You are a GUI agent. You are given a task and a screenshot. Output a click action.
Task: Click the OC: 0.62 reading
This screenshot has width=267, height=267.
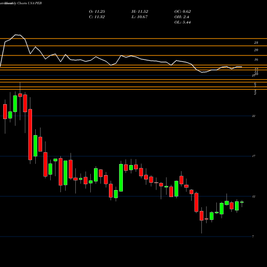(183, 12)
